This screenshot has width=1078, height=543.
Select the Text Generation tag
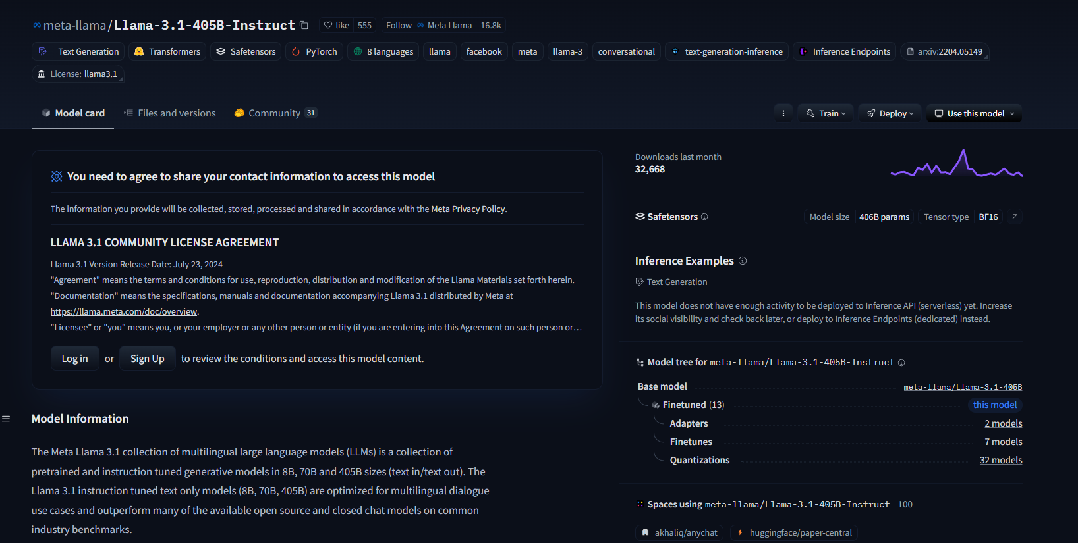tap(79, 51)
